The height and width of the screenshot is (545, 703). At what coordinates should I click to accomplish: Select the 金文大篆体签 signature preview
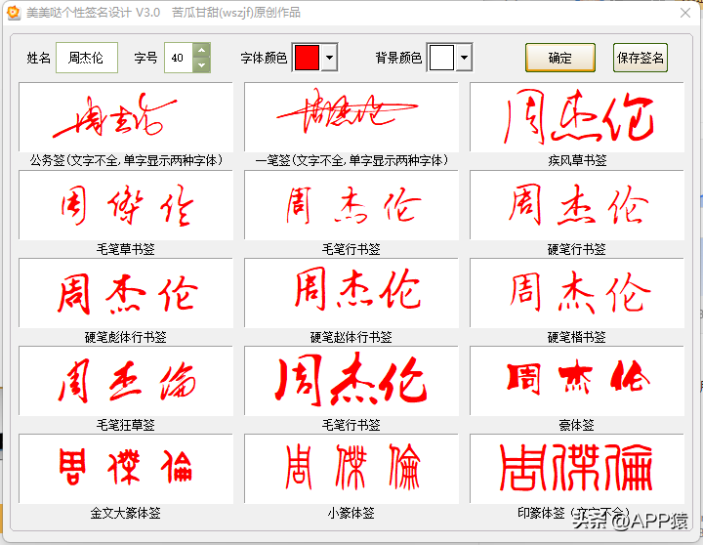coord(126,469)
